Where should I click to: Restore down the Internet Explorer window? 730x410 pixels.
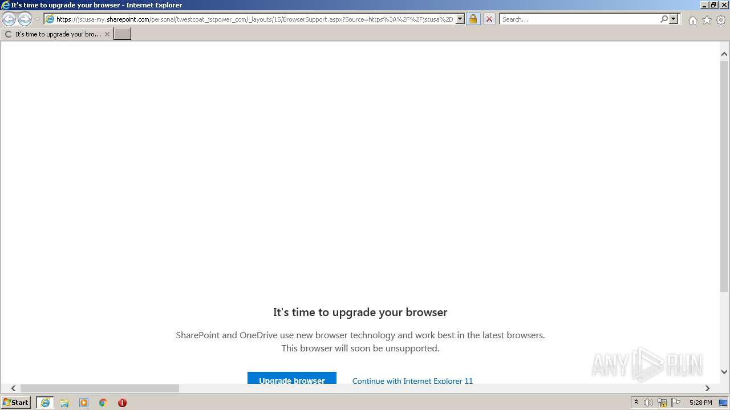713,5
